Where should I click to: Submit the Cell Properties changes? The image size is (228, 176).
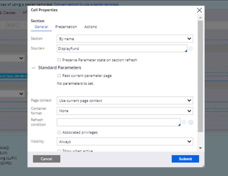185,159
